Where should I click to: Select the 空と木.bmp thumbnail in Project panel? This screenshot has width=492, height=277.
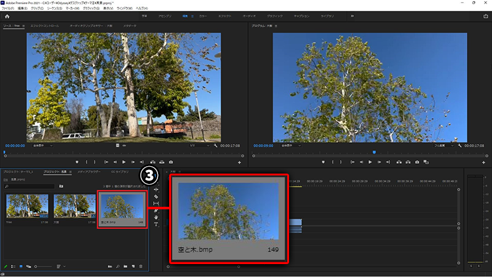(122, 206)
